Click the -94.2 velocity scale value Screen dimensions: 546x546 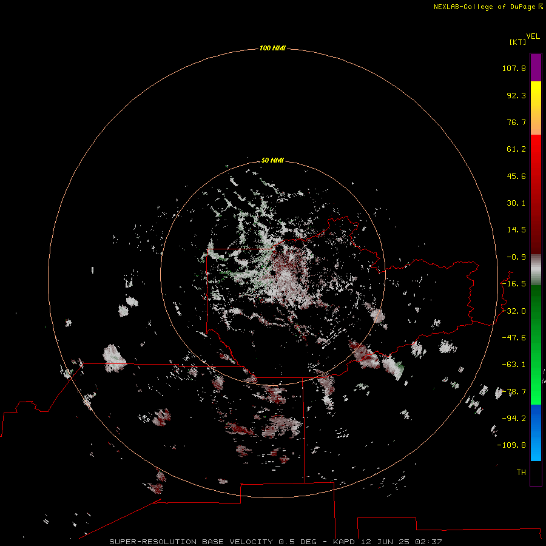tap(514, 419)
